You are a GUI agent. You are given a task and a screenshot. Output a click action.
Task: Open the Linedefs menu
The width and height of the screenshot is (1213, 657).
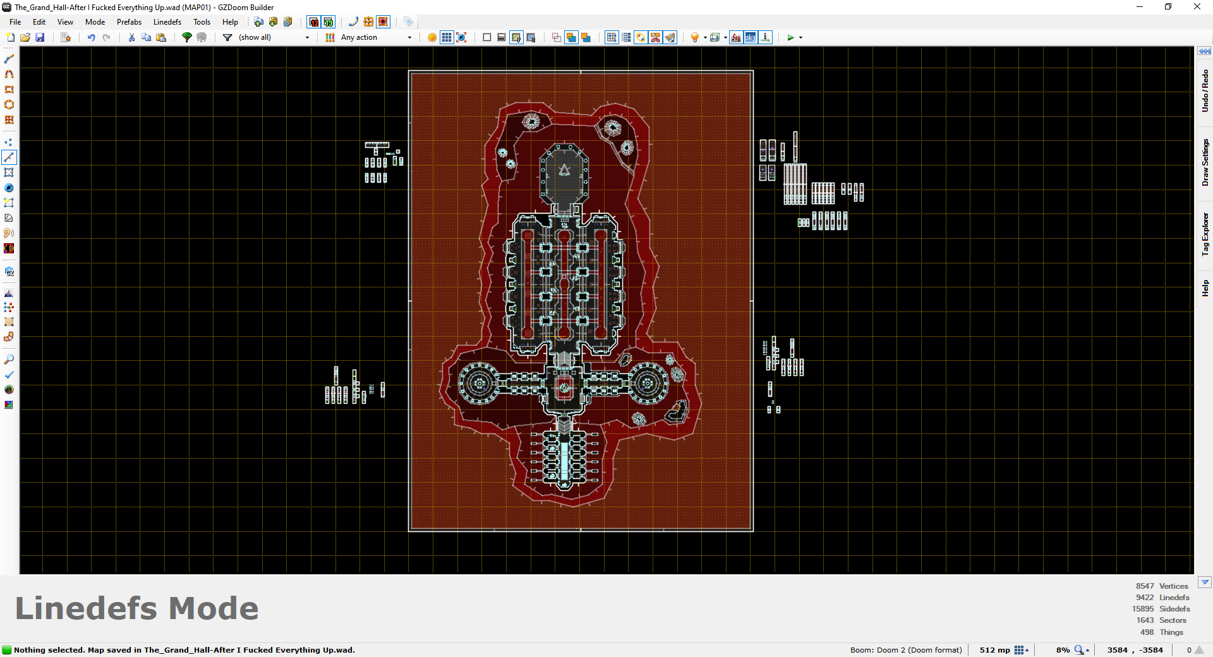167,21
